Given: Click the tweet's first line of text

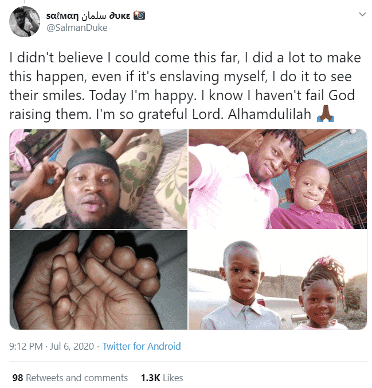Looking at the screenshot, I should (182, 58).
